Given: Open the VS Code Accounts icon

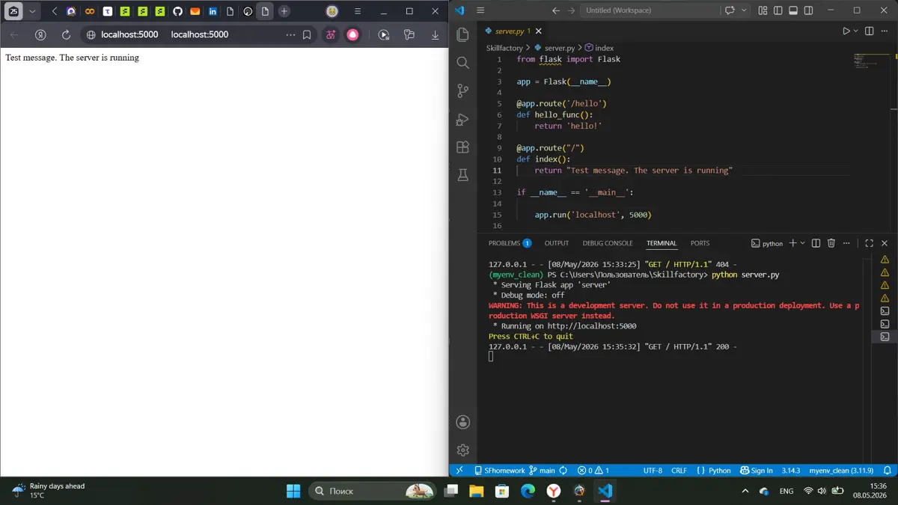Looking at the screenshot, I should pos(462,422).
